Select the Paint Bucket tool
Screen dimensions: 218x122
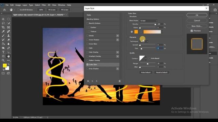3,44
